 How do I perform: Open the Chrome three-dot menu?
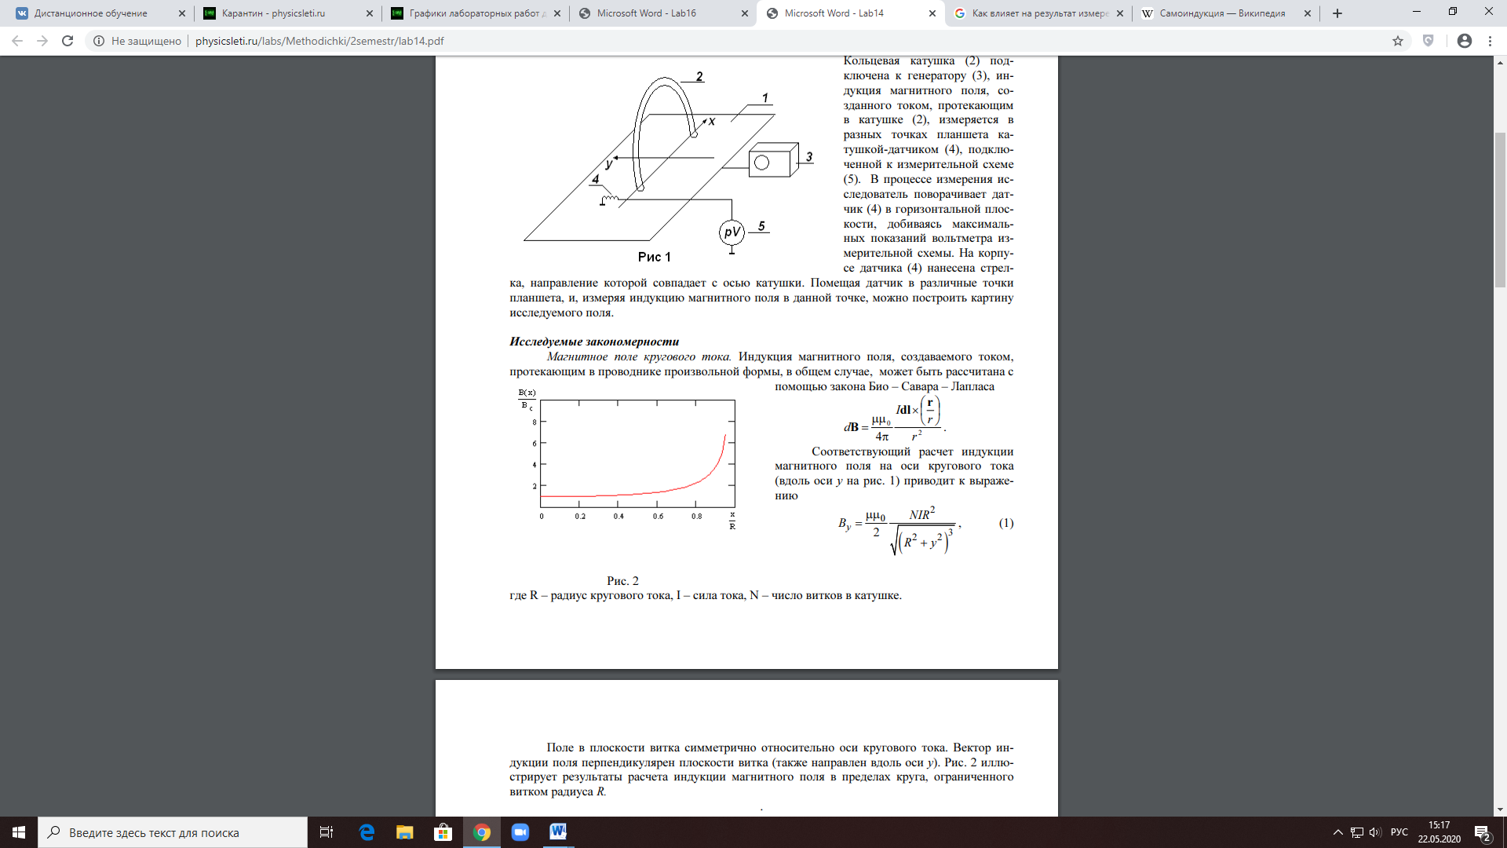pyautogui.click(x=1490, y=41)
